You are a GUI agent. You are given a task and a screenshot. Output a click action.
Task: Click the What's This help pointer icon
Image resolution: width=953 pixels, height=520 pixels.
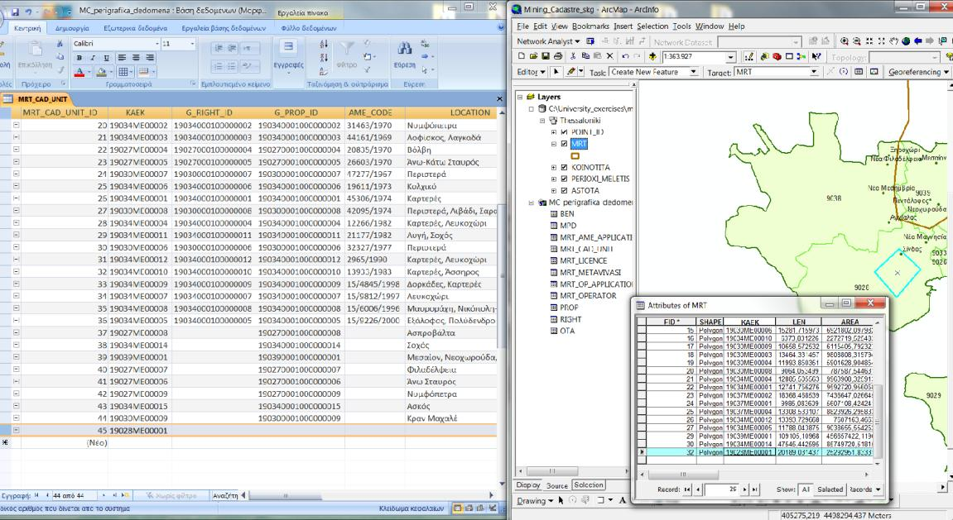click(x=816, y=56)
